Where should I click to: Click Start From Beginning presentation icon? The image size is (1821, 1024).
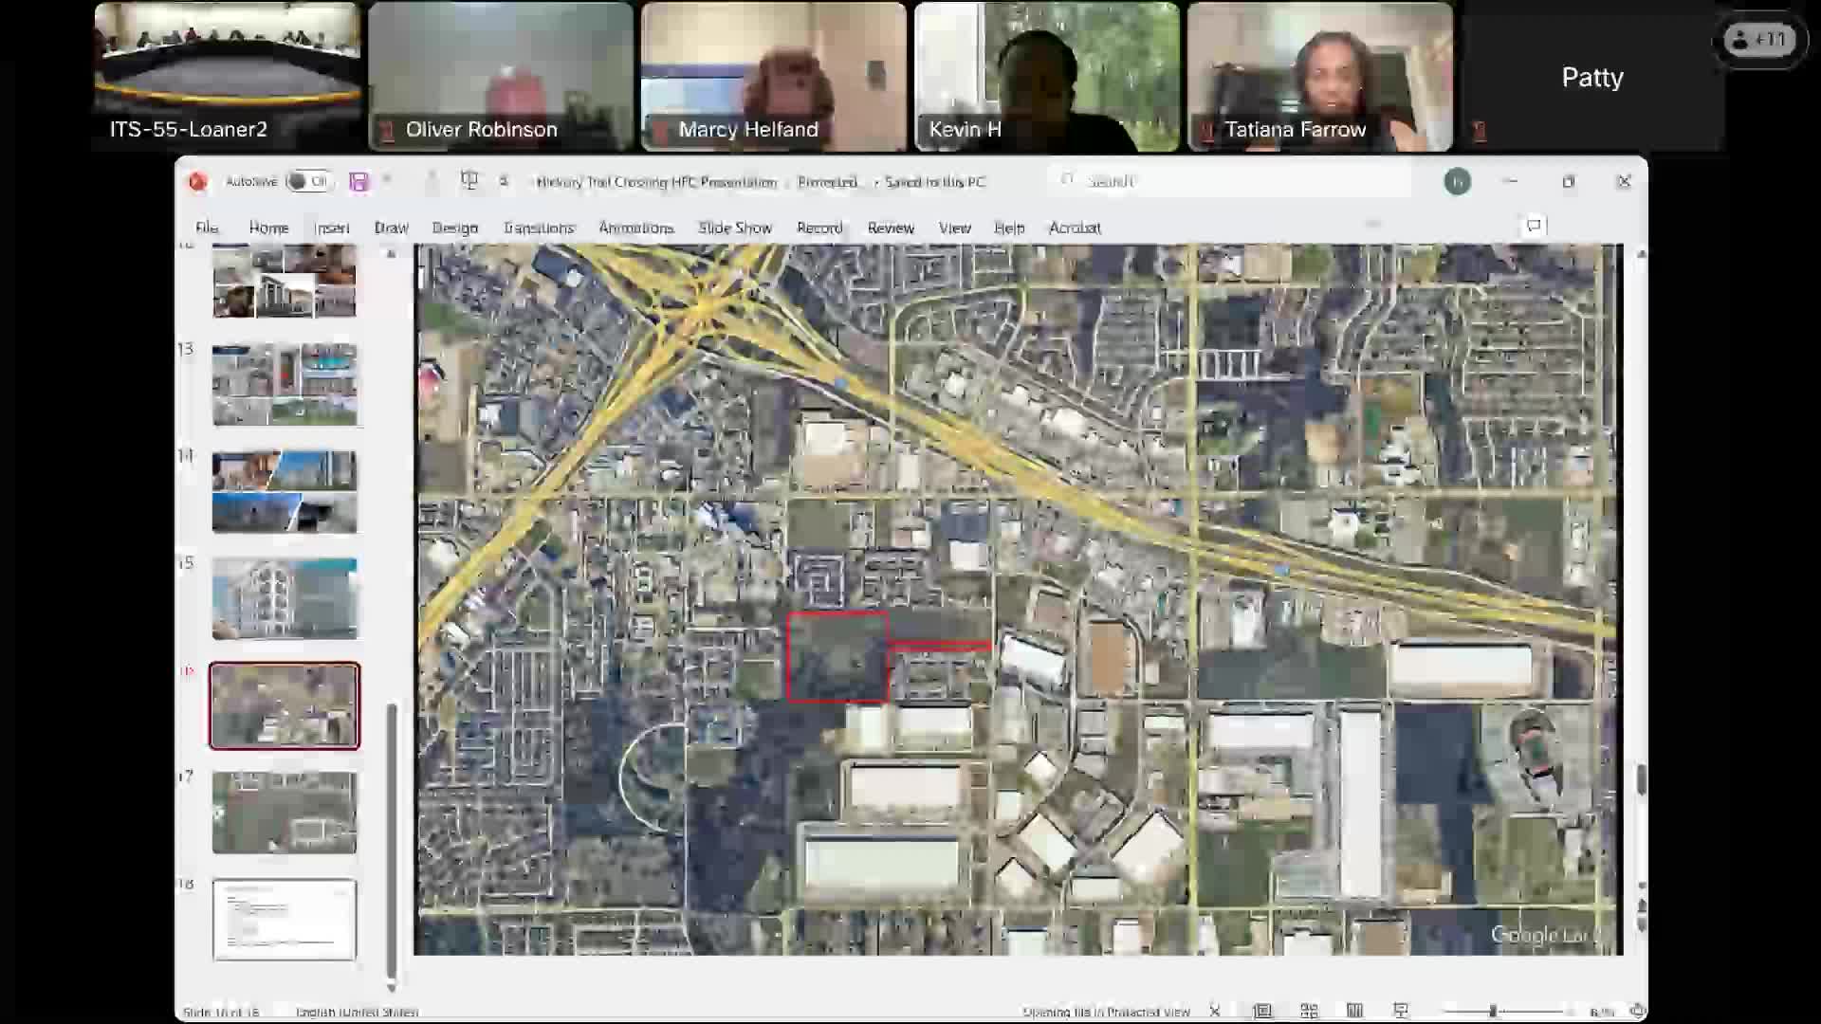(x=469, y=180)
